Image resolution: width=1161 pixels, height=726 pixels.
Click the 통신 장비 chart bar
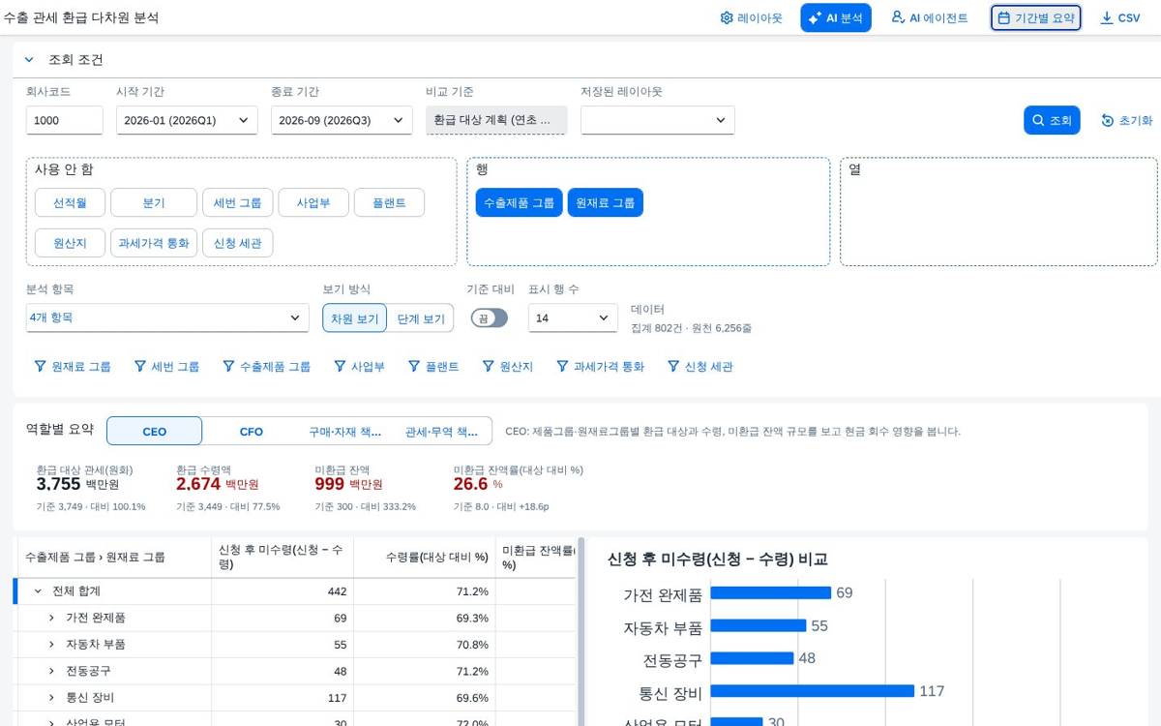[x=813, y=691]
